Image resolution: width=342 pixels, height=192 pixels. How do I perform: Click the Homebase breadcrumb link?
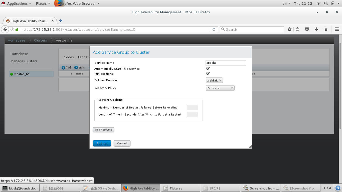click(x=17, y=40)
